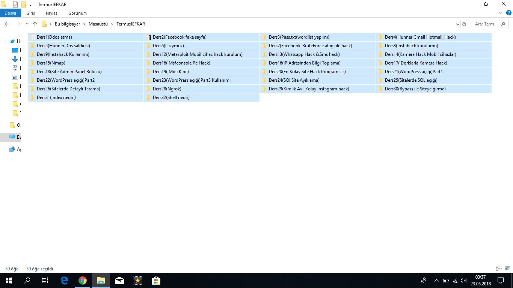Open downloads arrow item in navigation pane
The height and width of the screenshot is (288, 513).
15,59
